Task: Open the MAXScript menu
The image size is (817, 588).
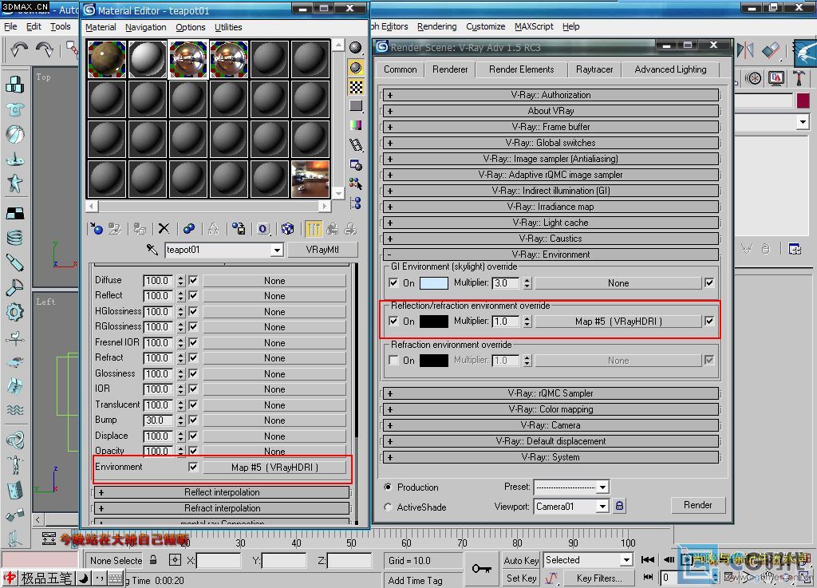Action: [x=534, y=26]
